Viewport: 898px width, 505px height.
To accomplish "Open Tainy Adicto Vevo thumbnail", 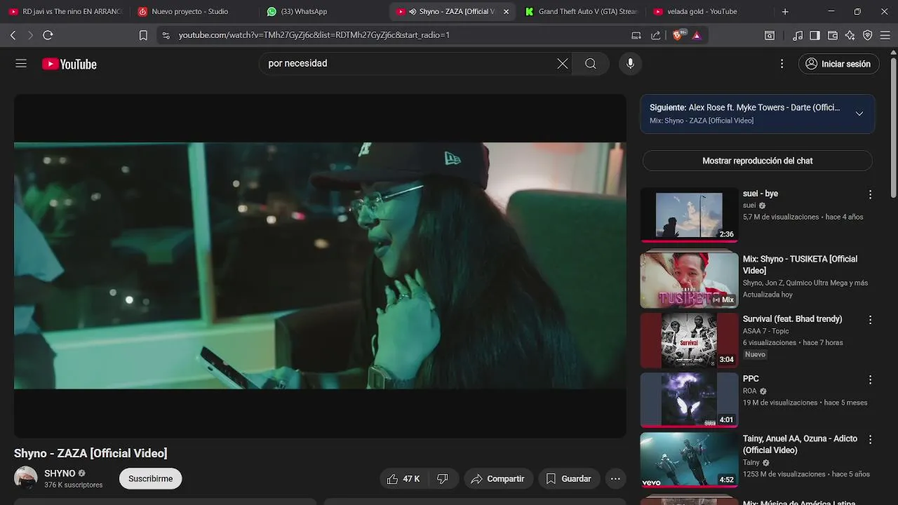I will (689, 460).
